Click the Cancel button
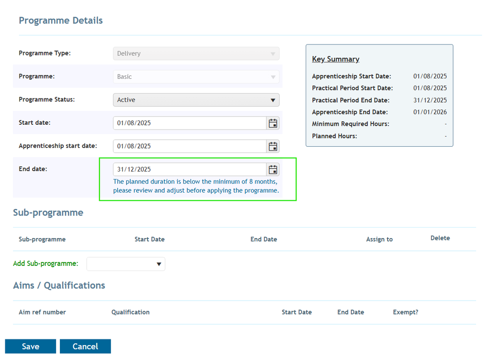The image size is (490, 359). coord(85,346)
